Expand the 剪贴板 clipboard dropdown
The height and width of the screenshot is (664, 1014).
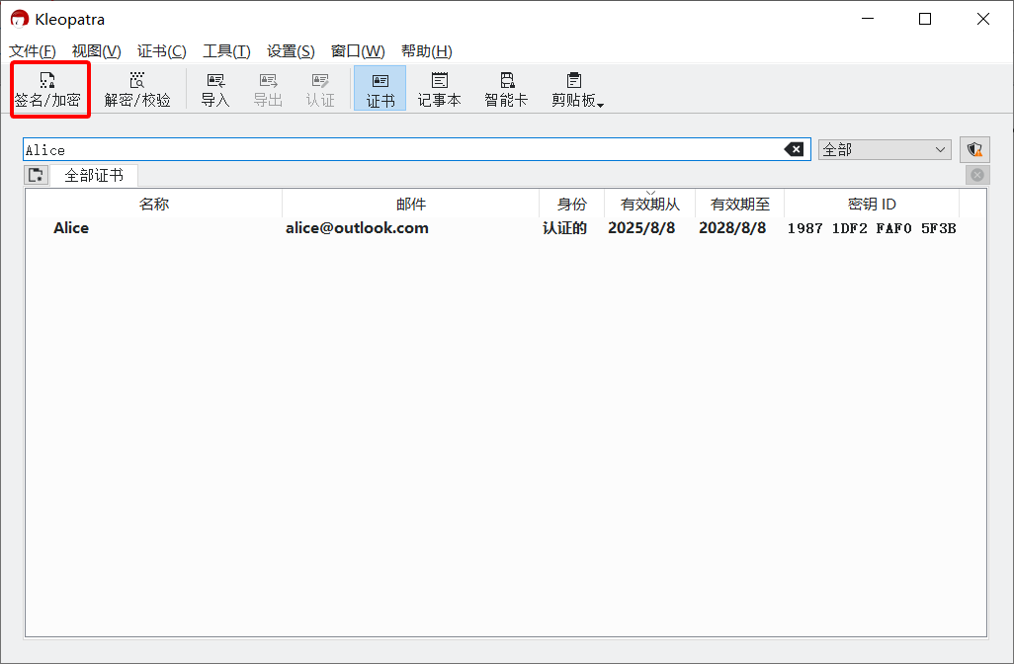(x=577, y=89)
